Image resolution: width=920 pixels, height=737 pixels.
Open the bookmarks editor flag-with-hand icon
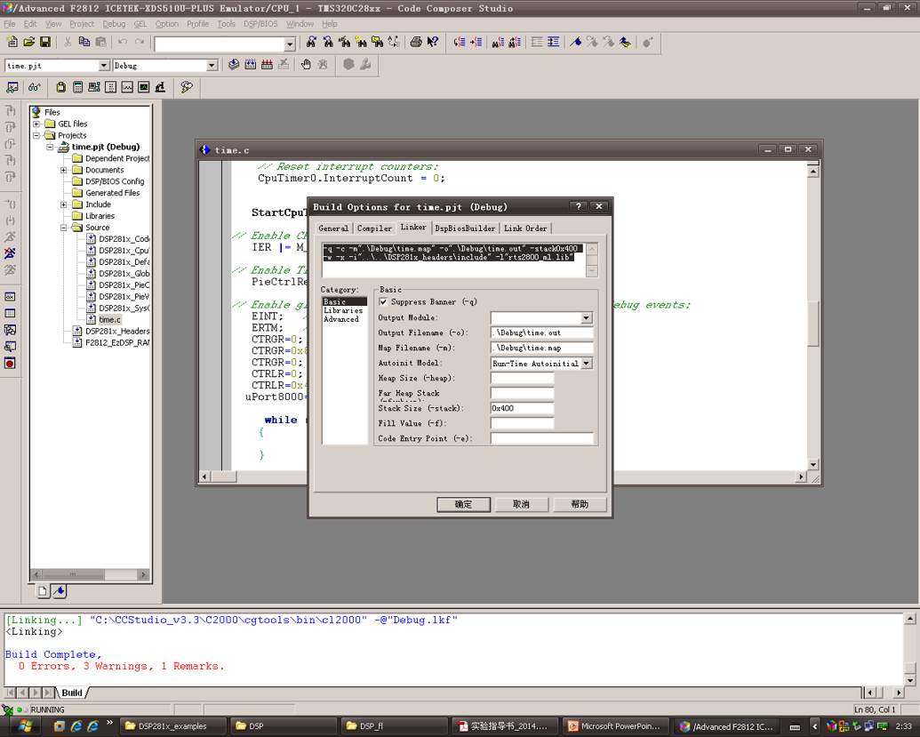[x=625, y=42]
